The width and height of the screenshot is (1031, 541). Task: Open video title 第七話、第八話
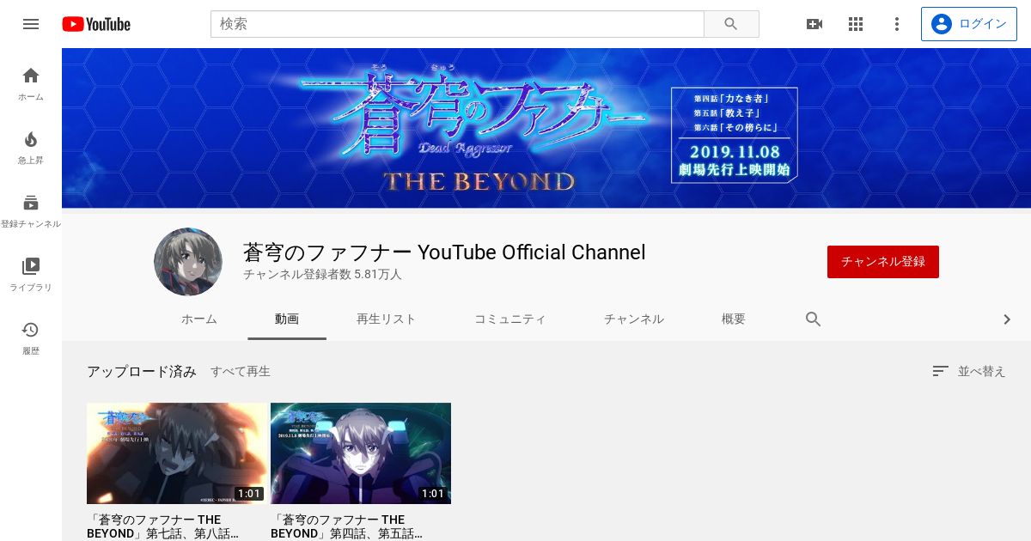pyautogui.click(x=162, y=526)
